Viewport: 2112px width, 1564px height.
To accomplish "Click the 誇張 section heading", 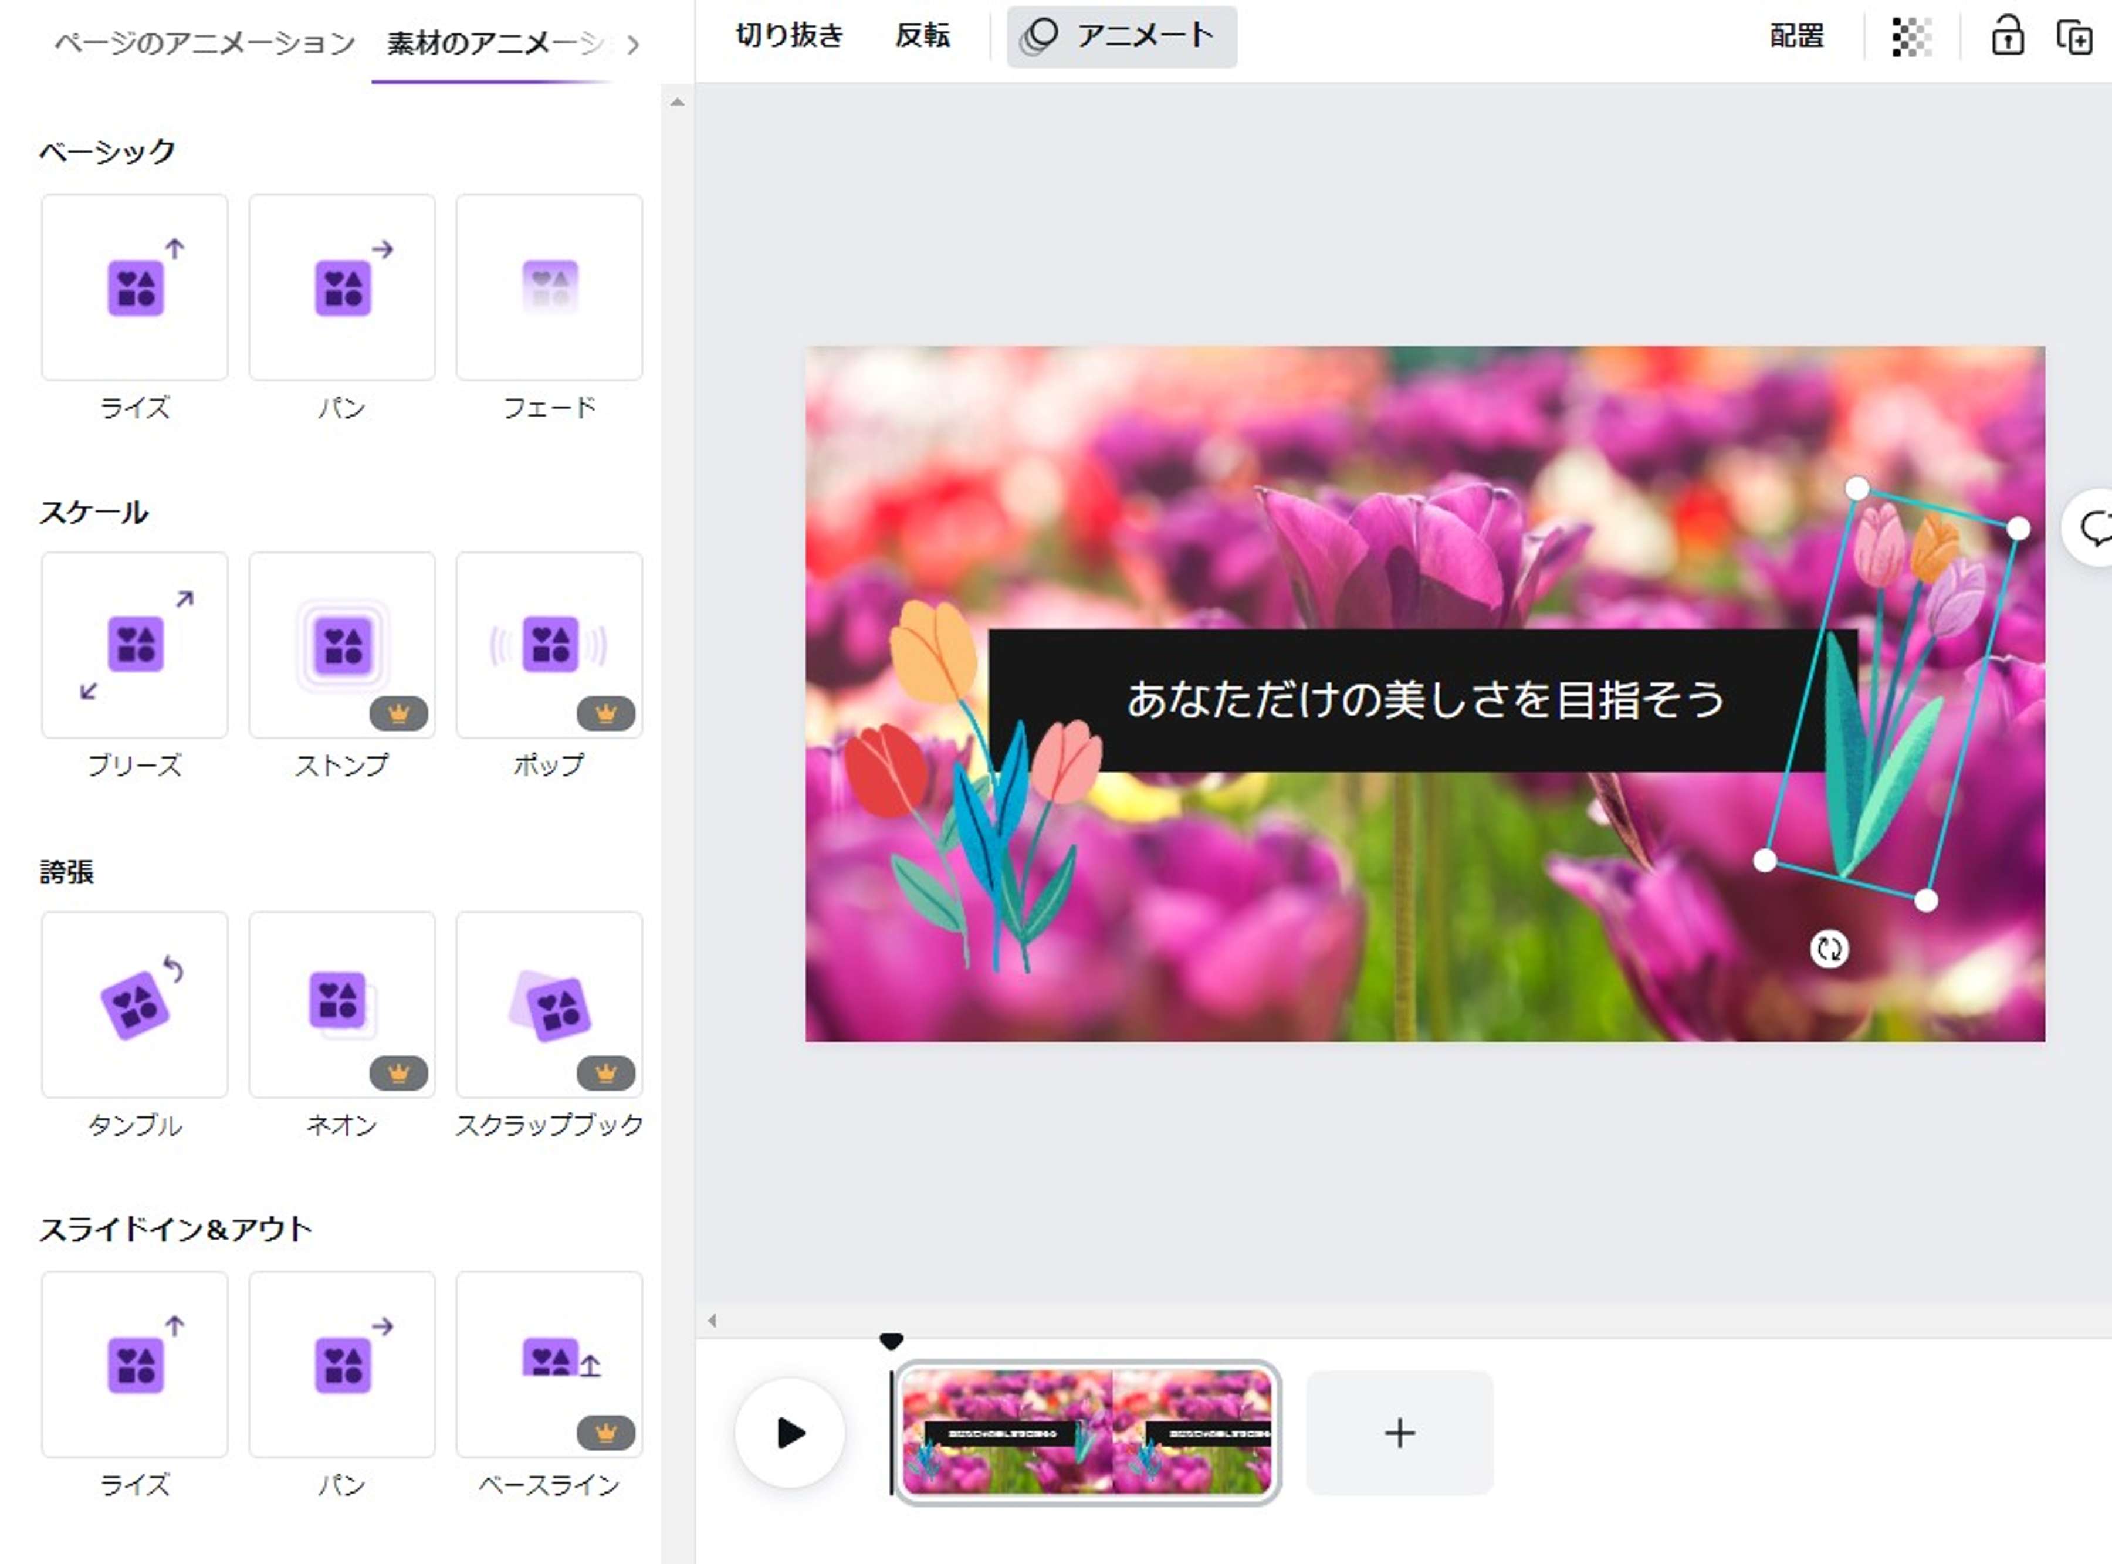I will pyautogui.click(x=66, y=872).
